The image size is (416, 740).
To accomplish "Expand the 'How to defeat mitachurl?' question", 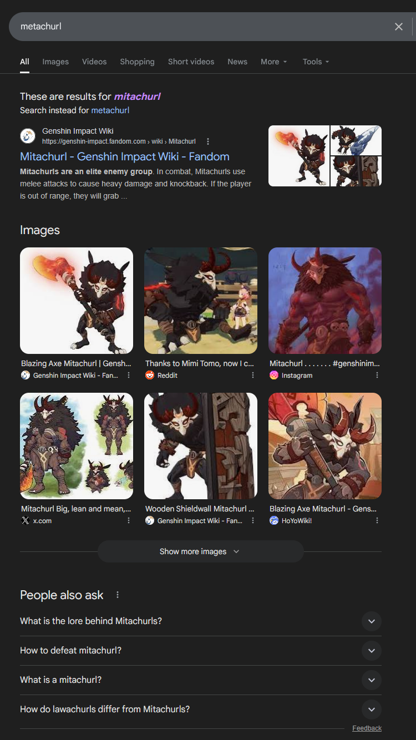I will pos(201,651).
